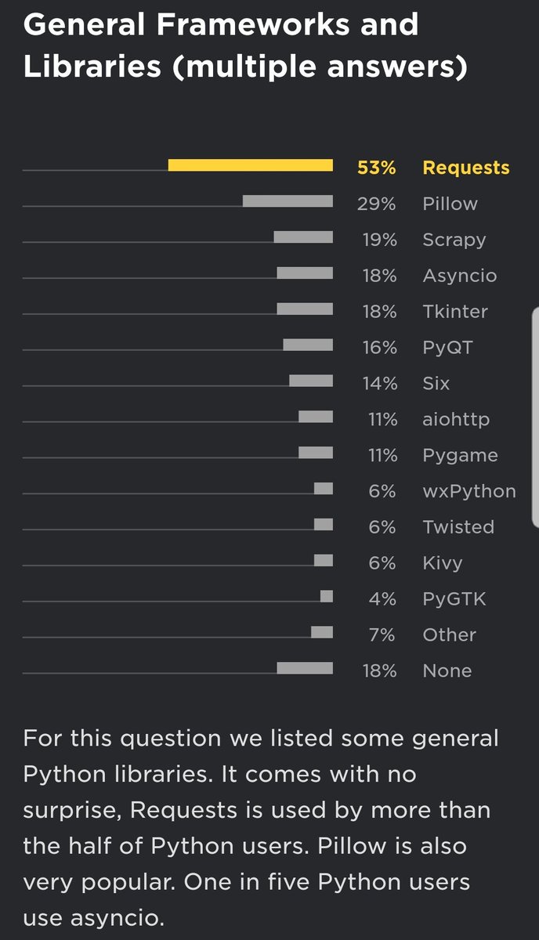Screen dimensions: 539x940
Task: Click the PyGTK 4% bar
Action: [x=327, y=596]
